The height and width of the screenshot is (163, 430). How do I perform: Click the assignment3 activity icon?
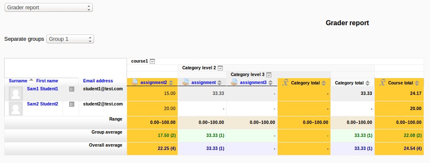pyautogui.click(x=234, y=82)
